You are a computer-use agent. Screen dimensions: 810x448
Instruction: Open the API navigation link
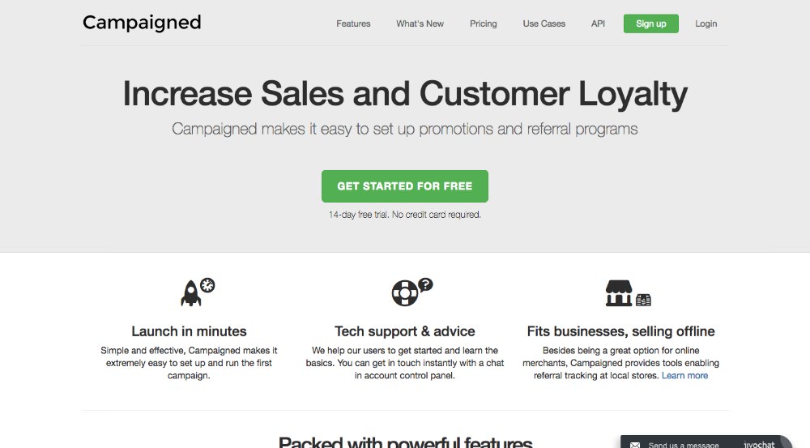coord(599,23)
